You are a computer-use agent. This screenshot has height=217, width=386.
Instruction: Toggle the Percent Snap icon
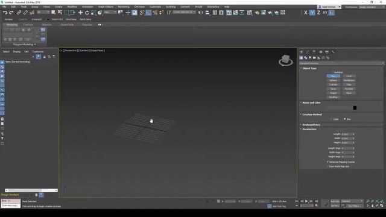pyautogui.click(x=155, y=13)
